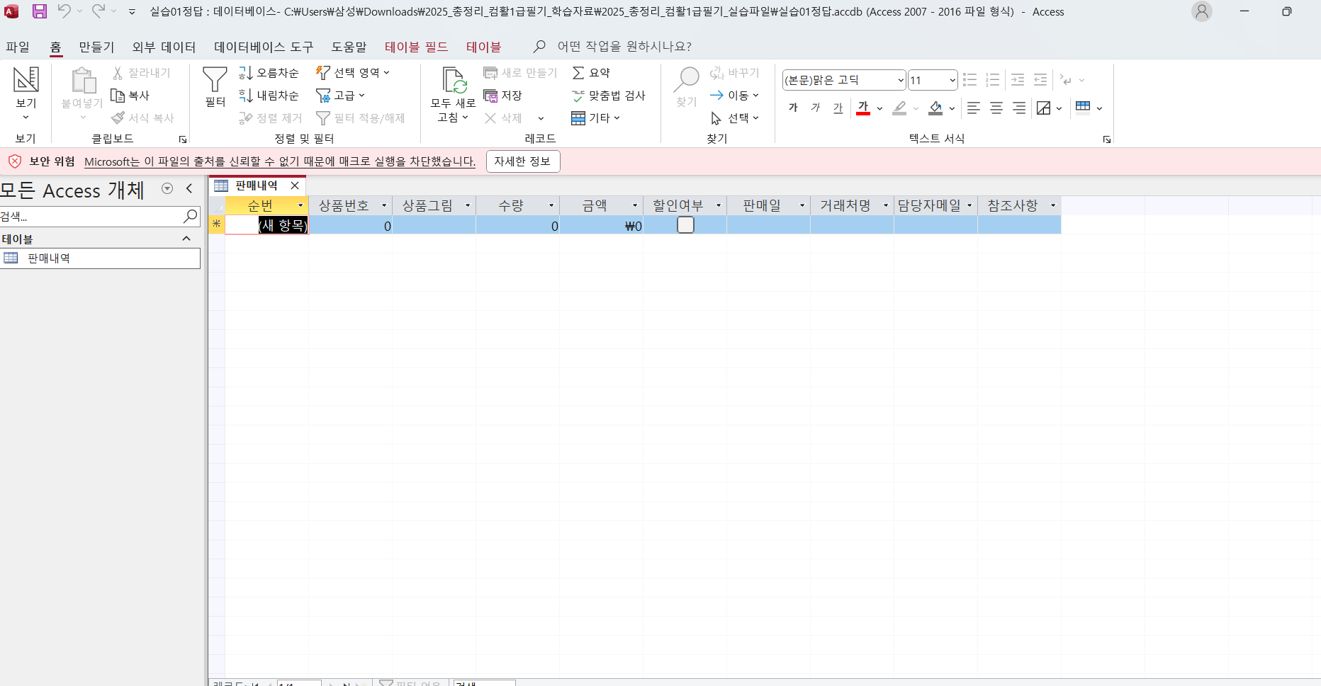Click the Refresh All icon

(453, 93)
